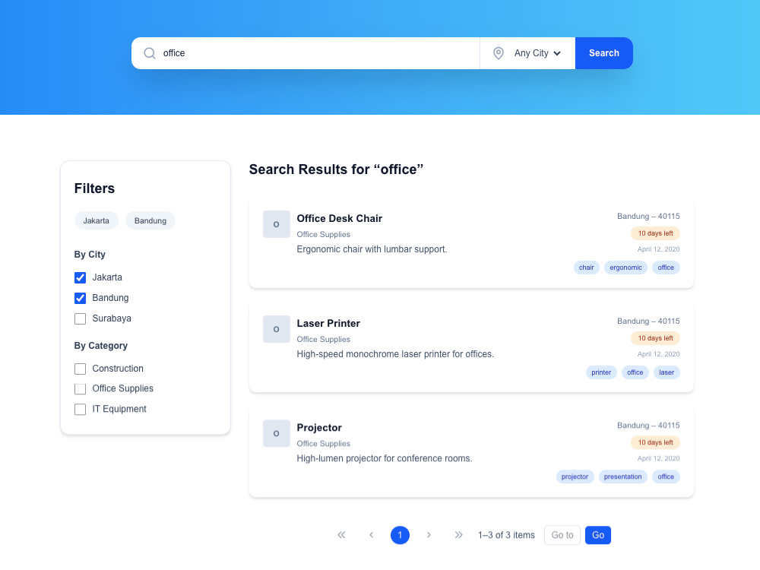Screen dimensions: 760x570
Task: Jump to last page with double-right arrow
Action: click(x=458, y=535)
